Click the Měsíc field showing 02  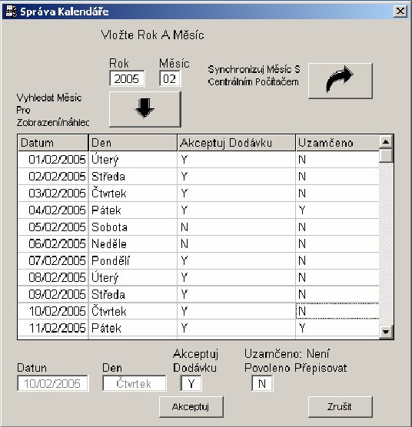(x=170, y=78)
